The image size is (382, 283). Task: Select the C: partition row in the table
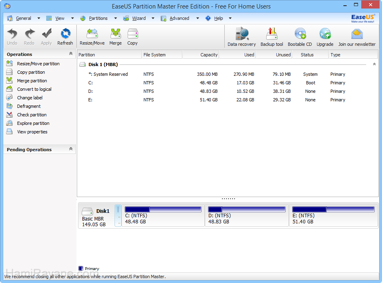click(x=227, y=83)
